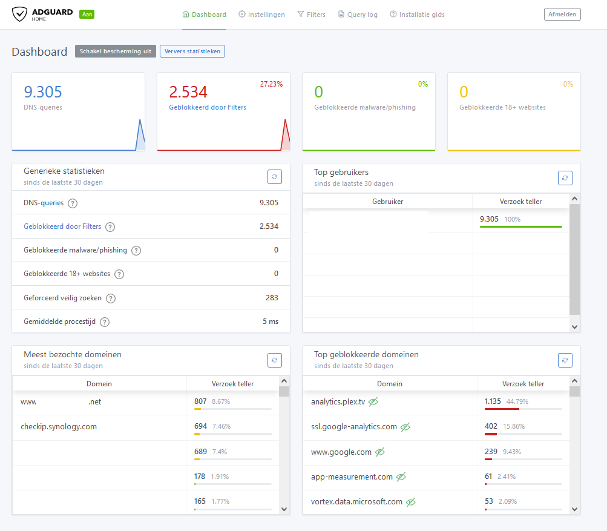Unblock analytics.plex.tv using its eye icon
This screenshot has height=531, width=607.
(x=373, y=402)
